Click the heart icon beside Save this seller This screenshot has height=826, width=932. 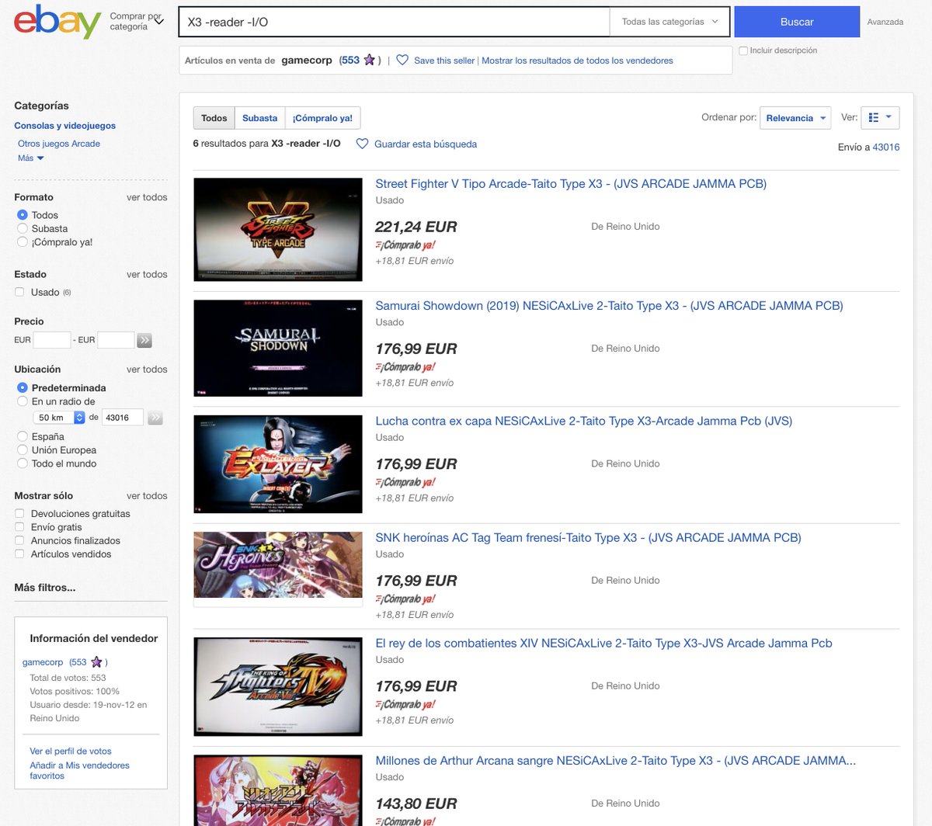pos(402,60)
